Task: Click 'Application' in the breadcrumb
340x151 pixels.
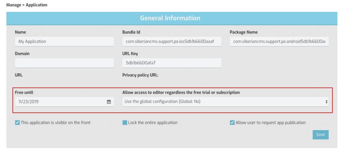Action: (37, 5)
